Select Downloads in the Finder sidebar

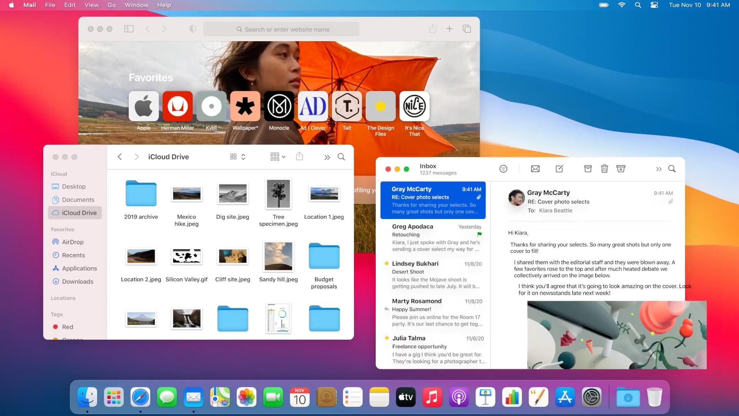(77, 281)
